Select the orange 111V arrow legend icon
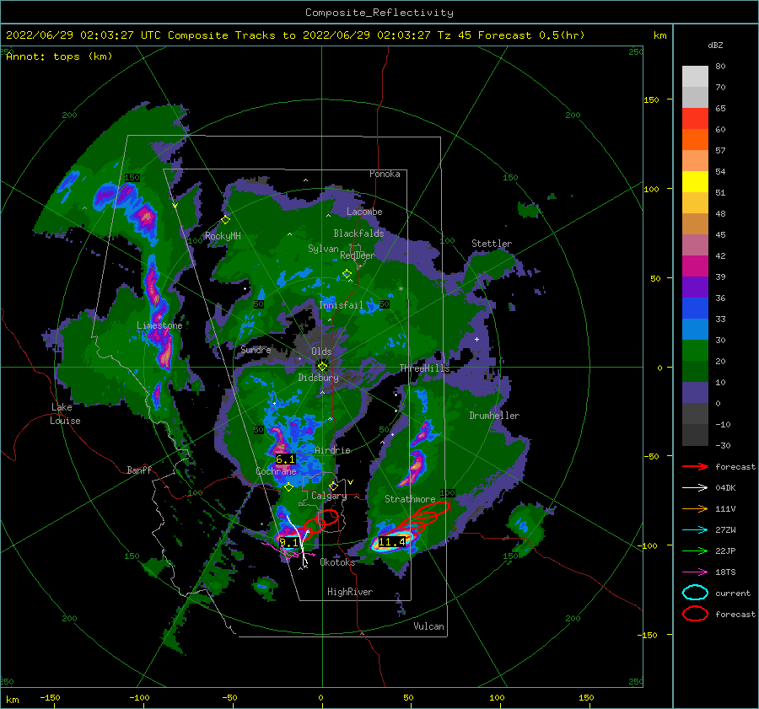This screenshot has height=709, width=759. [695, 508]
